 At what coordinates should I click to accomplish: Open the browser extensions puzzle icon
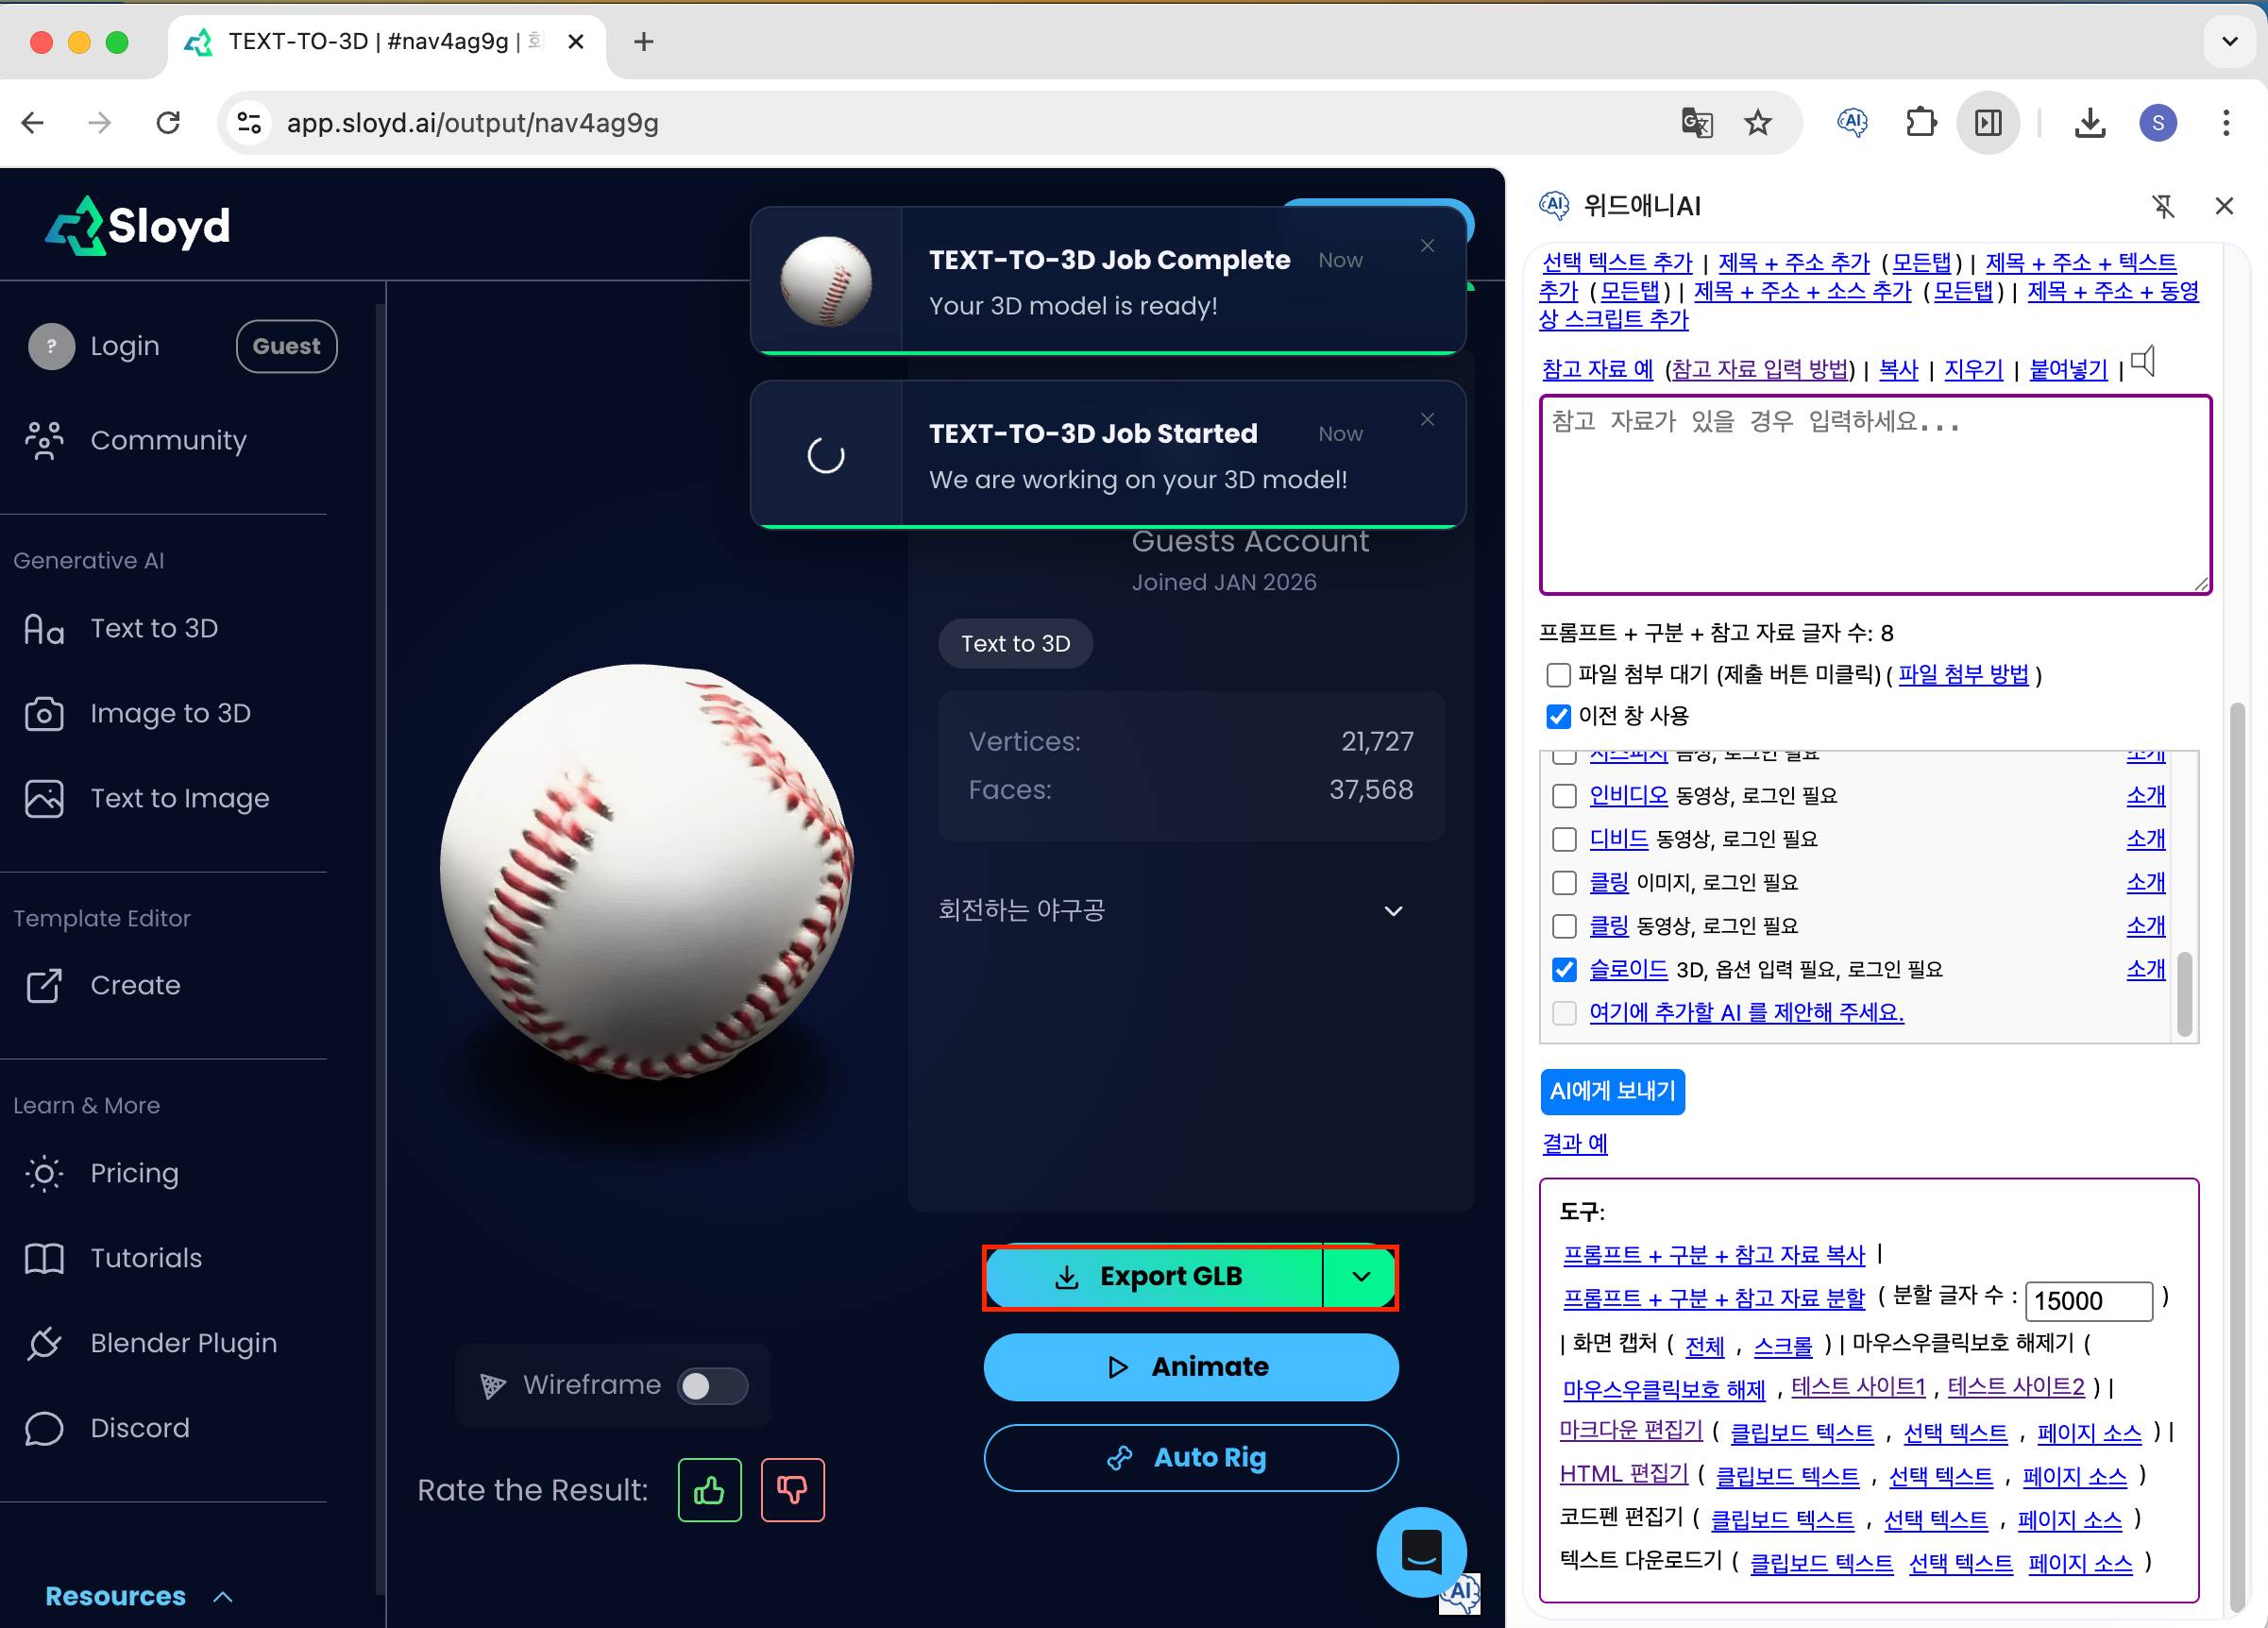pos(1920,123)
